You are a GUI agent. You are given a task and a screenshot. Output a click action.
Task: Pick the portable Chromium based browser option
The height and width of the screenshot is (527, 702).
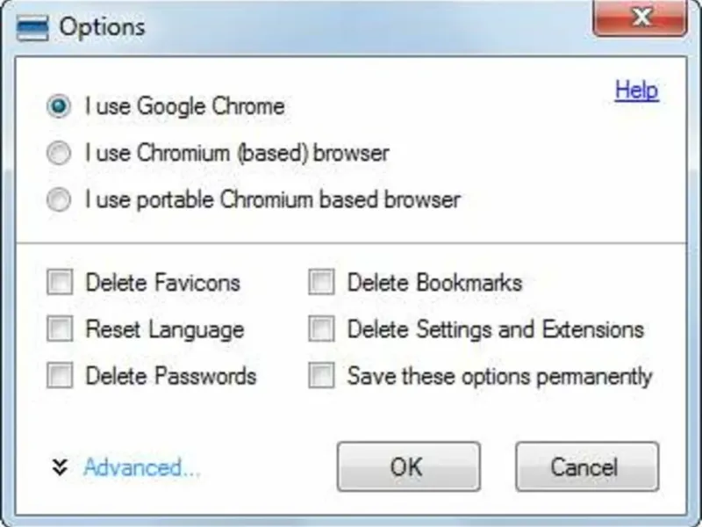tap(59, 200)
